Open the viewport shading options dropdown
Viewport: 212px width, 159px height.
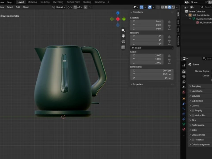pos(177,7)
